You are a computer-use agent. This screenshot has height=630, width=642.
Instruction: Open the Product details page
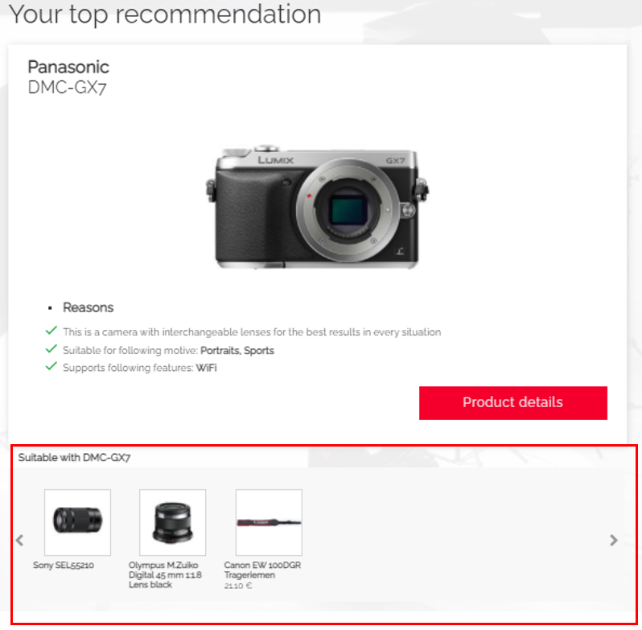click(513, 403)
